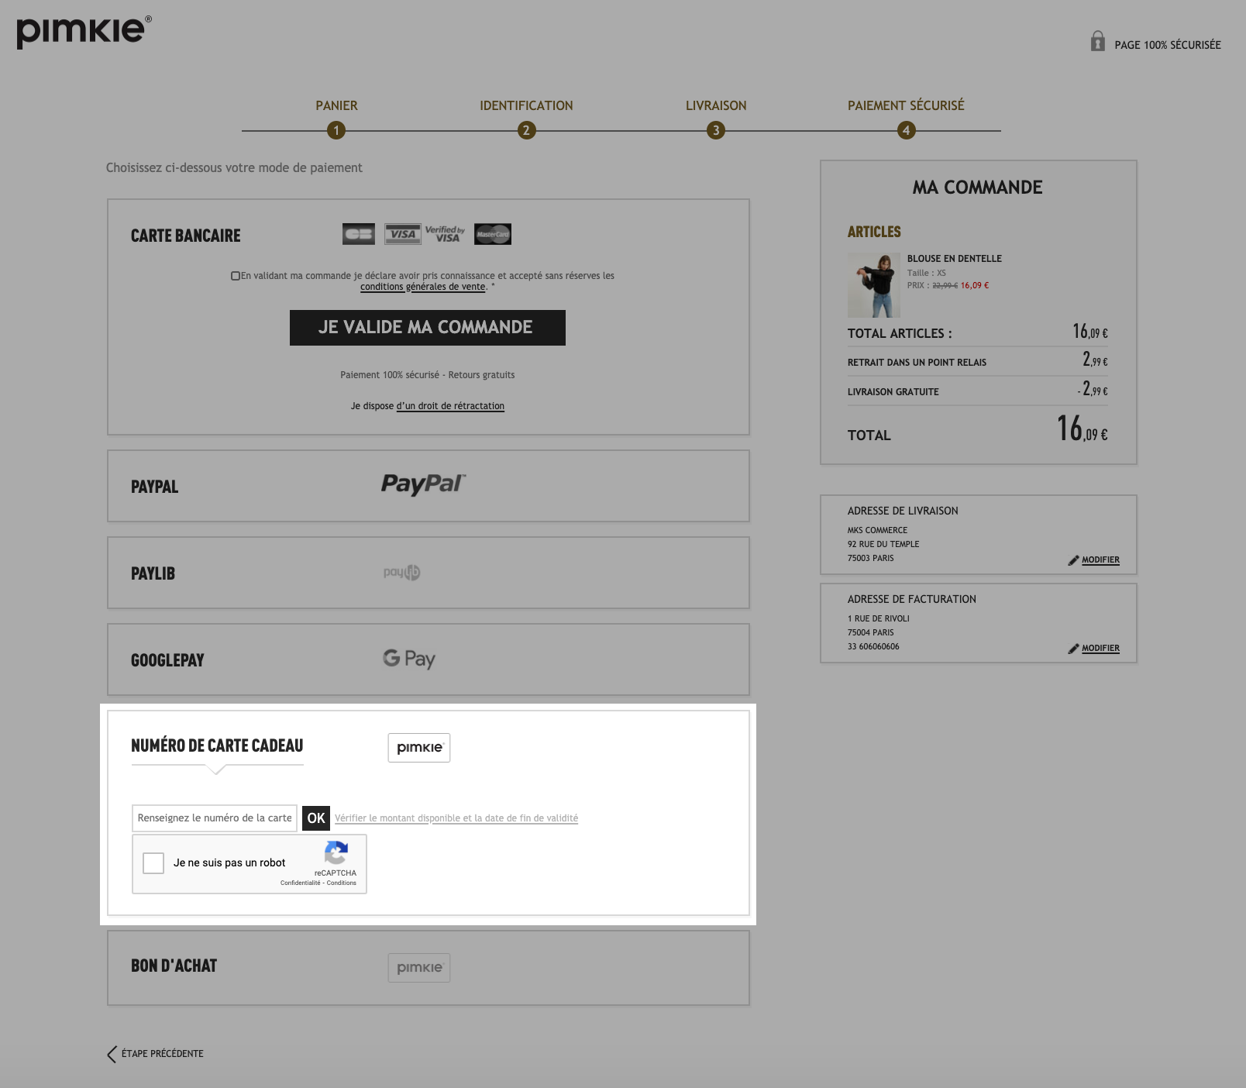This screenshot has width=1246, height=1088.
Task: Click the PayPal logo
Action: [423, 484]
